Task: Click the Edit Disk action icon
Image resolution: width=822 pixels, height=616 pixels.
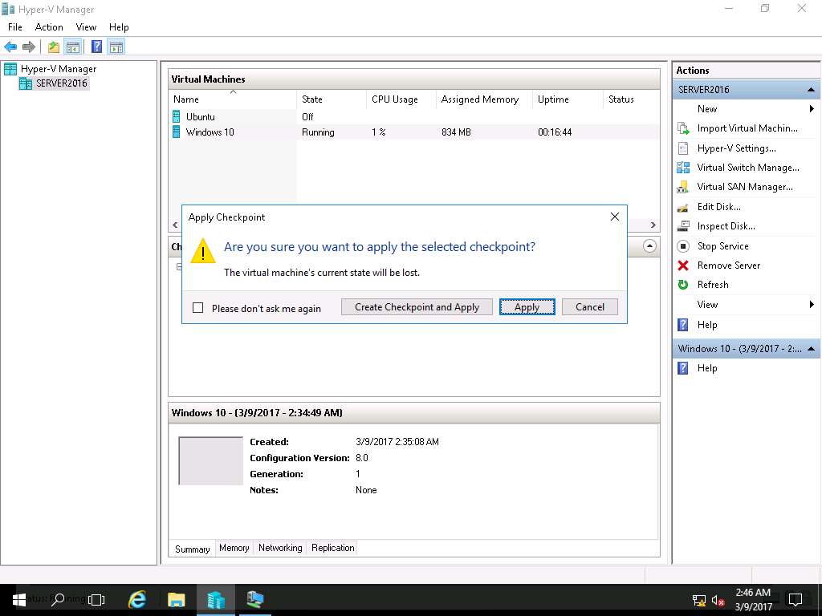Action: pyautogui.click(x=683, y=207)
